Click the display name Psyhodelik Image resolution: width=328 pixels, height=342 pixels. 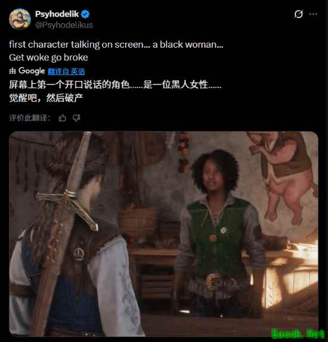click(x=57, y=14)
